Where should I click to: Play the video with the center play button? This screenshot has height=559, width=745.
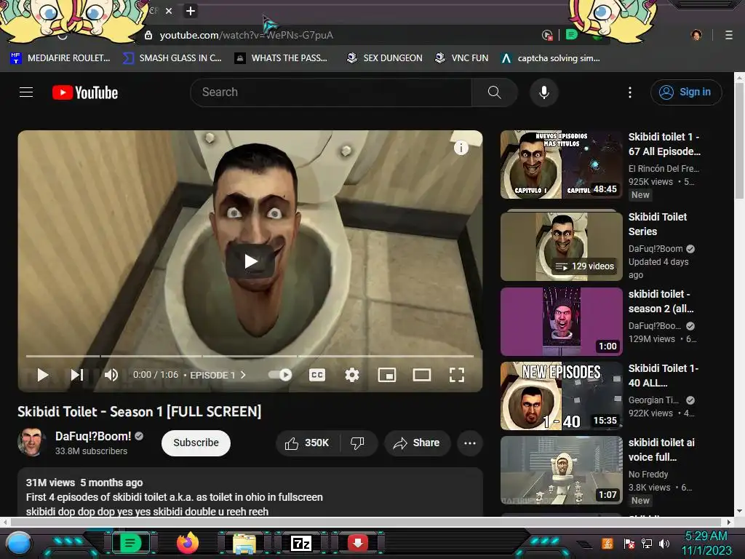coord(250,261)
